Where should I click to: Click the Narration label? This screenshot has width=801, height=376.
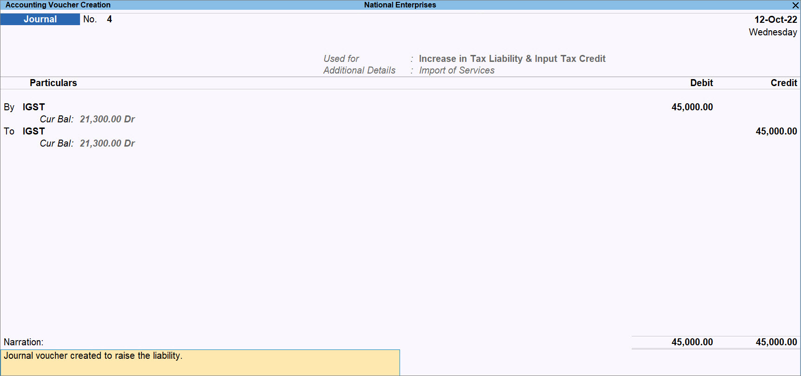(x=23, y=342)
